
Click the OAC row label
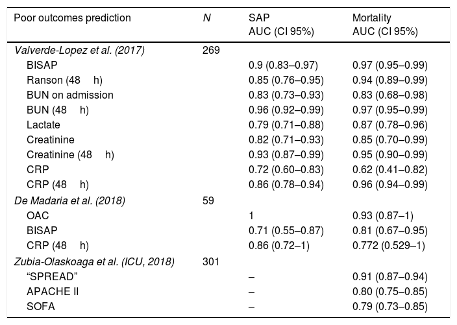point(38,215)
